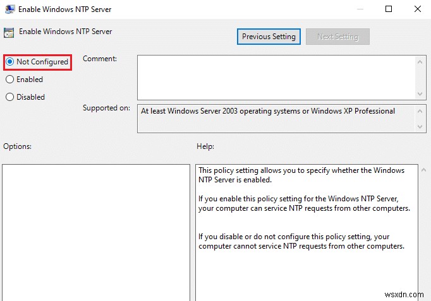This screenshot has height=301, width=431.
Task: Click the policy setting icon beside the heading
Action: [9, 32]
